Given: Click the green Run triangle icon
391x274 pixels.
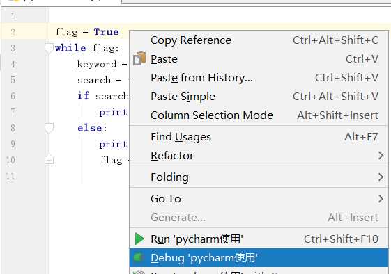Looking at the screenshot, I should [x=139, y=239].
